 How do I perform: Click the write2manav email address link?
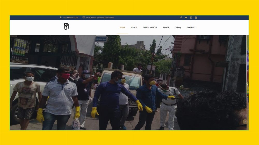[x=100, y=18]
